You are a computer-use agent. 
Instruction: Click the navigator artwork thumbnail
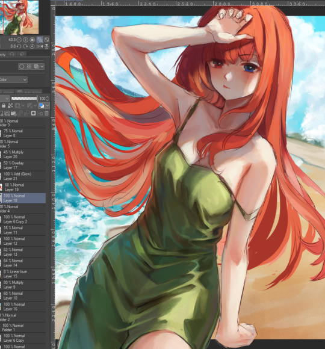point(19,17)
